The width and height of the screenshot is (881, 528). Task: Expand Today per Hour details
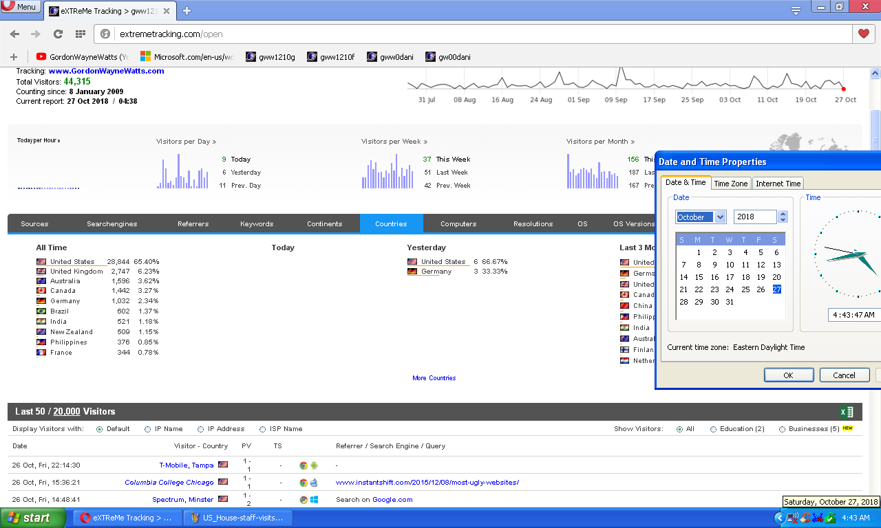click(39, 140)
